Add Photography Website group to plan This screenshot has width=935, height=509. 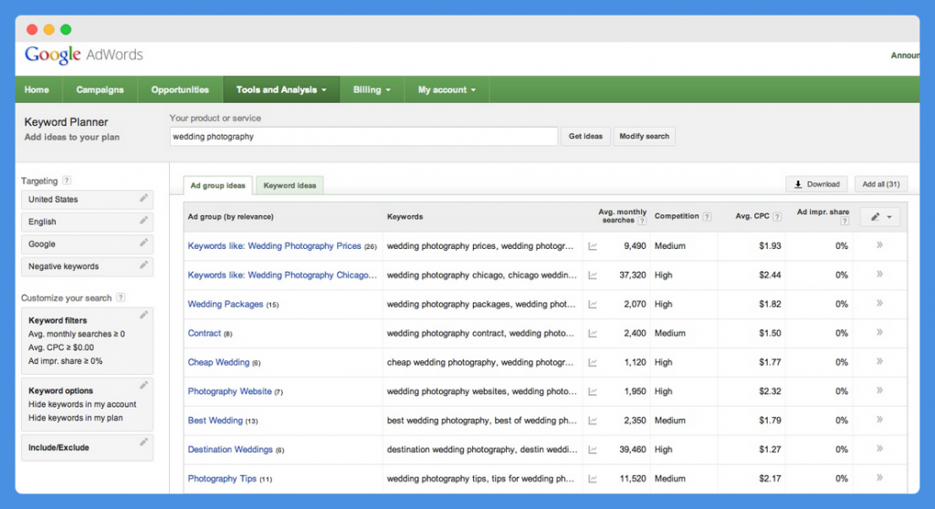pyautogui.click(x=879, y=390)
